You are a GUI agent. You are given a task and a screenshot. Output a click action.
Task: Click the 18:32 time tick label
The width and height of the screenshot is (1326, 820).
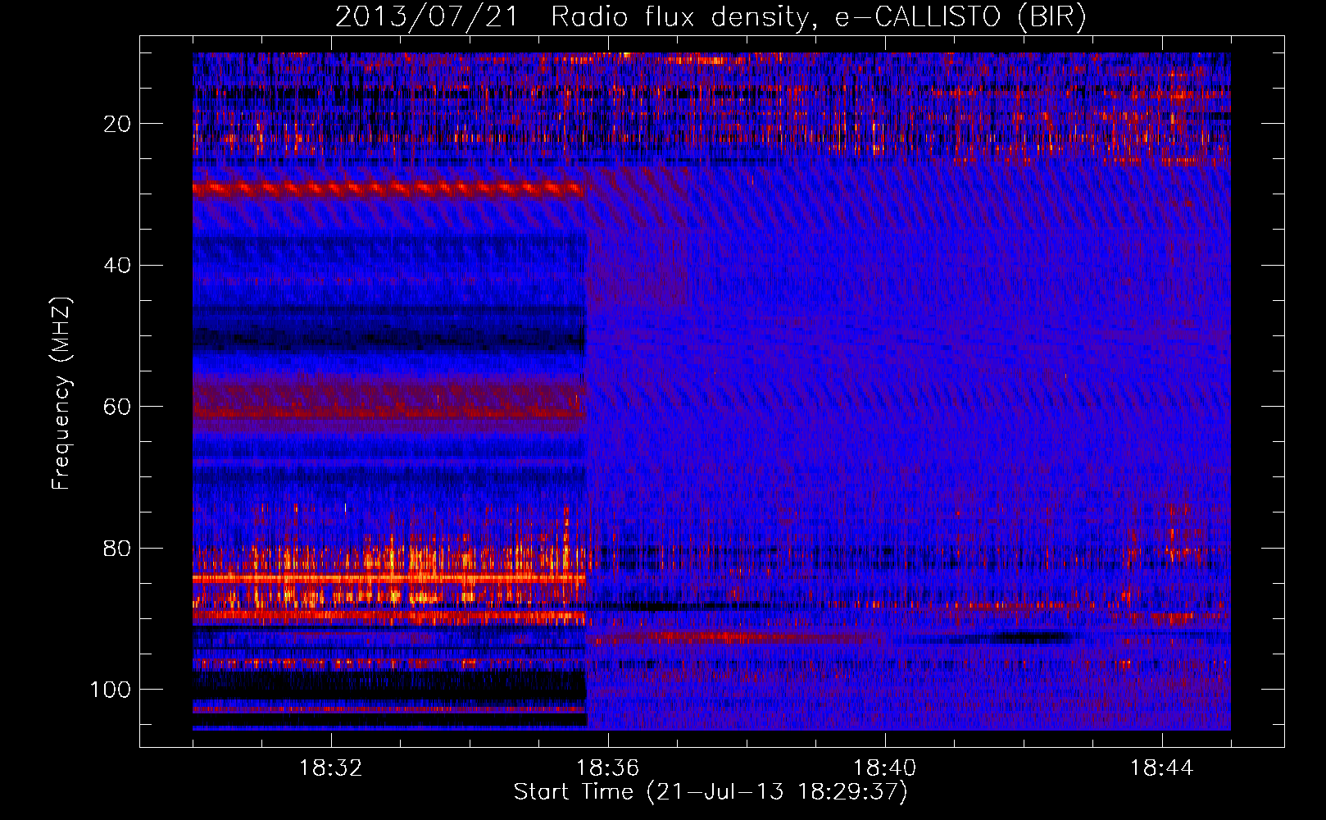(330, 768)
